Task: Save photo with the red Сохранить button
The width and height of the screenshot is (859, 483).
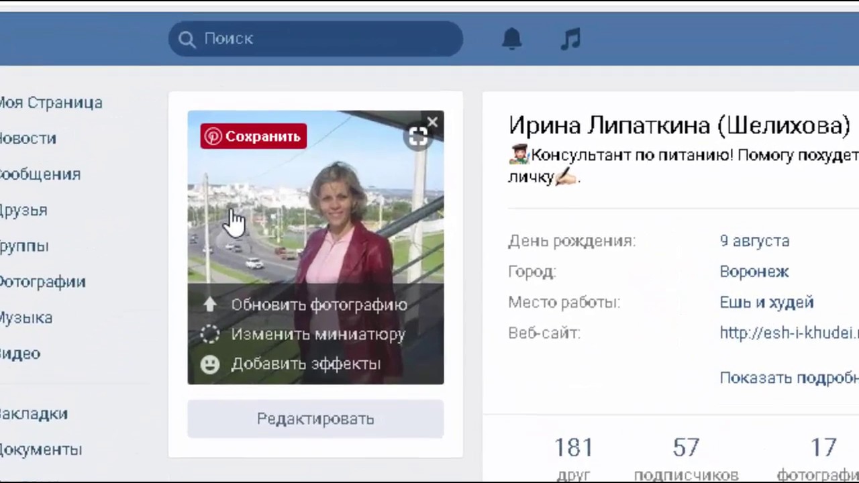Action: [x=253, y=136]
